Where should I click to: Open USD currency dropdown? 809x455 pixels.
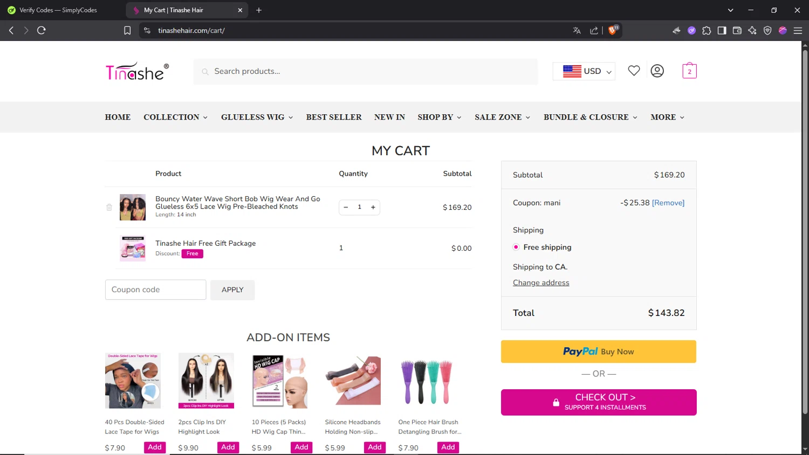584,71
